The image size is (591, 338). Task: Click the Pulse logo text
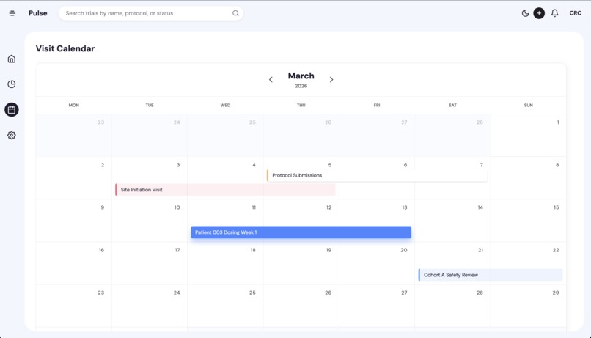pos(37,13)
